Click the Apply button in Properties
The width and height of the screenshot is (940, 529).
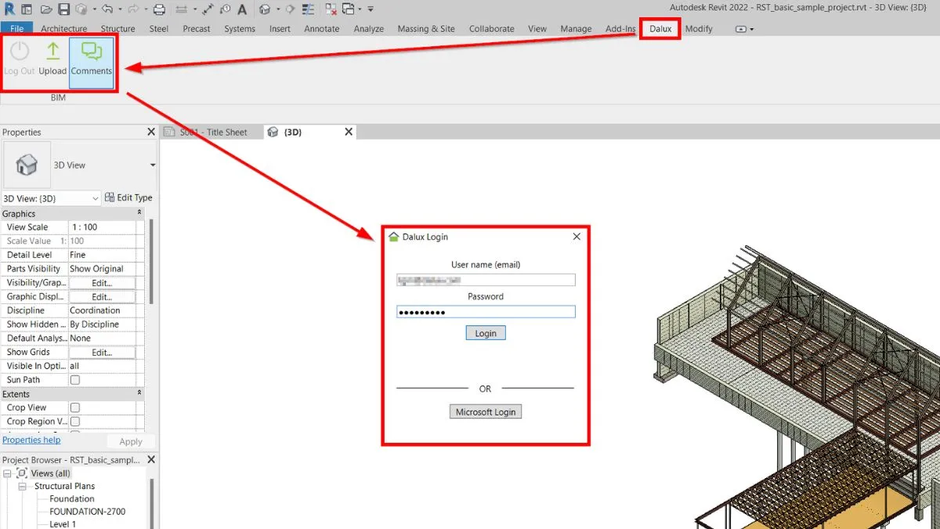point(131,441)
